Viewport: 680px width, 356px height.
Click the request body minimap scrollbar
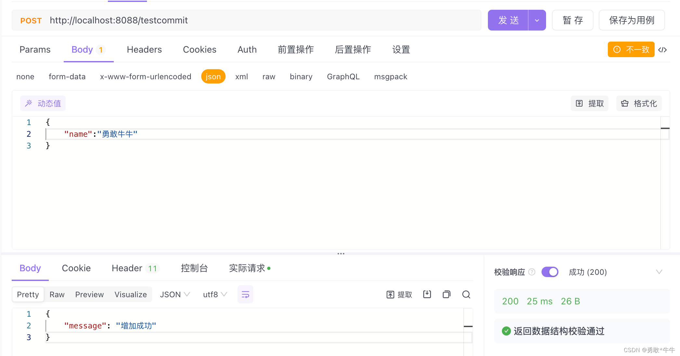coord(665,183)
